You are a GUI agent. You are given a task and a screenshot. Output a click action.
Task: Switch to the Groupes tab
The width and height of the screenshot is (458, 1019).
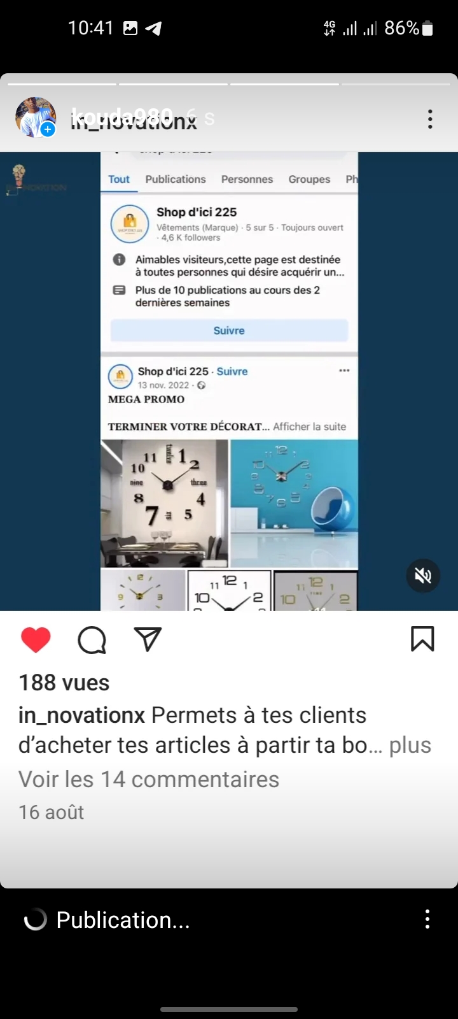tap(309, 180)
